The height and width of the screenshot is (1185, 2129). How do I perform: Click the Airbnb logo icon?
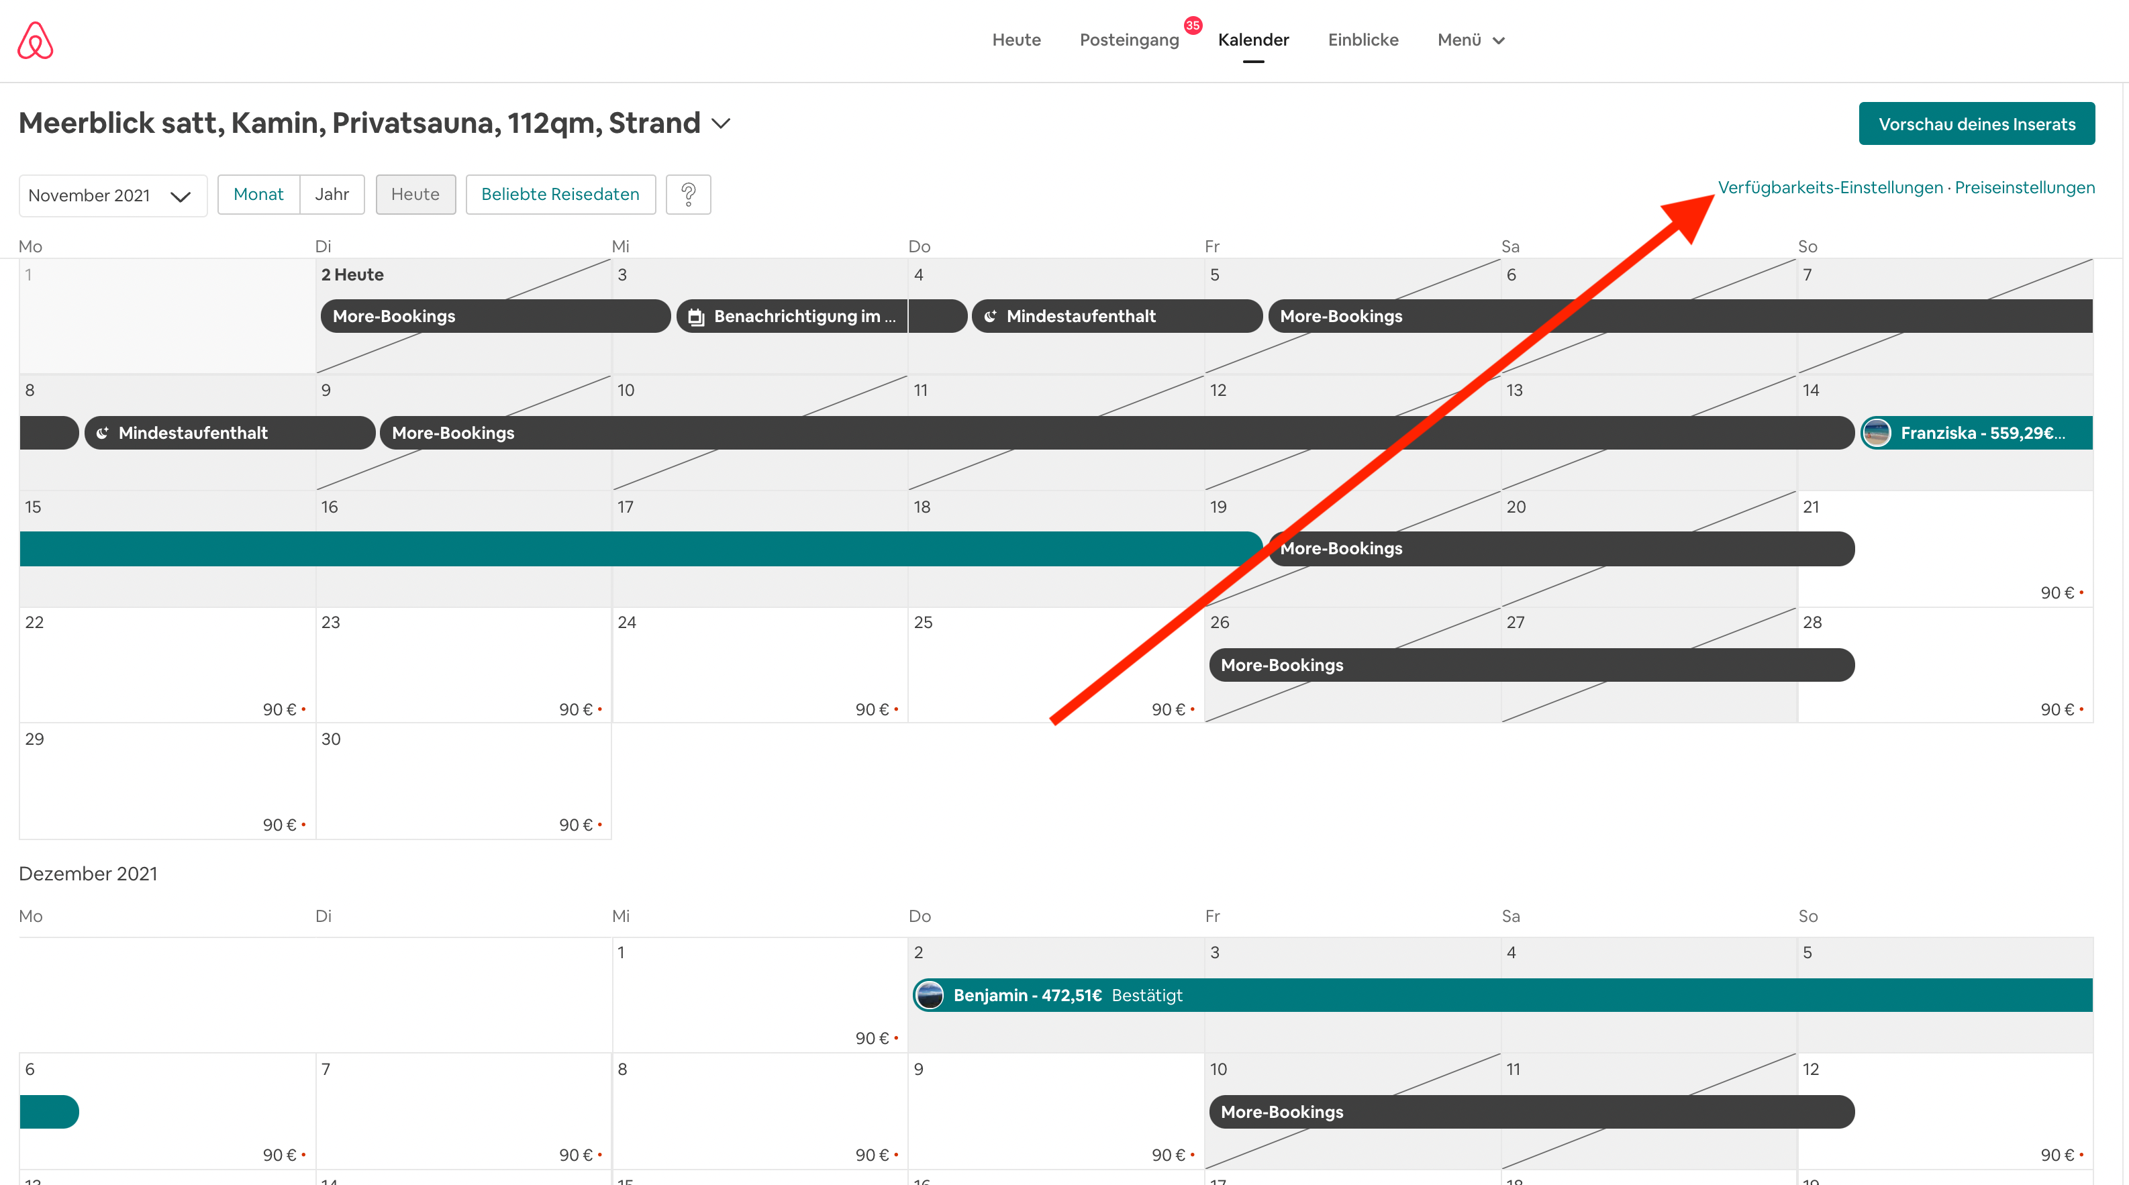click(x=36, y=40)
